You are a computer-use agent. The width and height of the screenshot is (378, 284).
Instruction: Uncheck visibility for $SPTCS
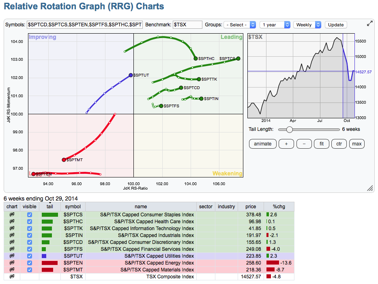[x=29, y=215]
